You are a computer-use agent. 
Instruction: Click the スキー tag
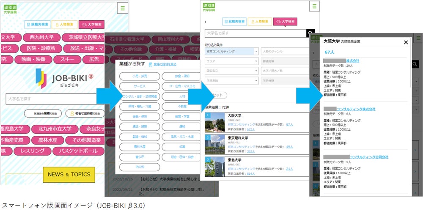pos(67,60)
